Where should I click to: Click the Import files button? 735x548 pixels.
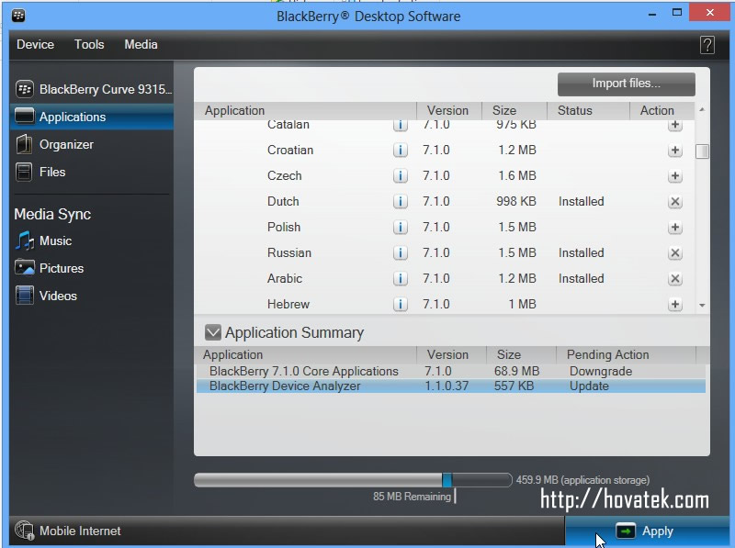point(627,84)
